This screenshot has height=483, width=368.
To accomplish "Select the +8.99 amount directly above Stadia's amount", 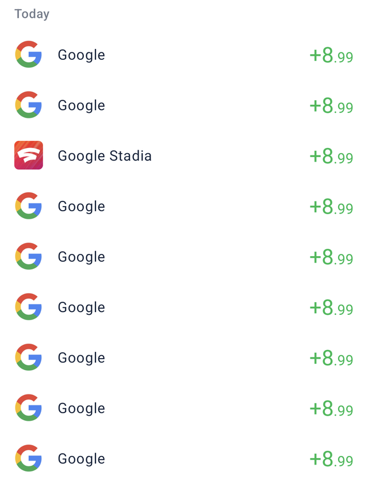I will click(331, 106).
